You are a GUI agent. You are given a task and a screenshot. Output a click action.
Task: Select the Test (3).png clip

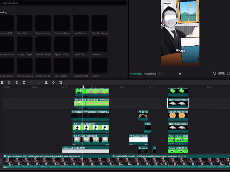tap(80, 103)
